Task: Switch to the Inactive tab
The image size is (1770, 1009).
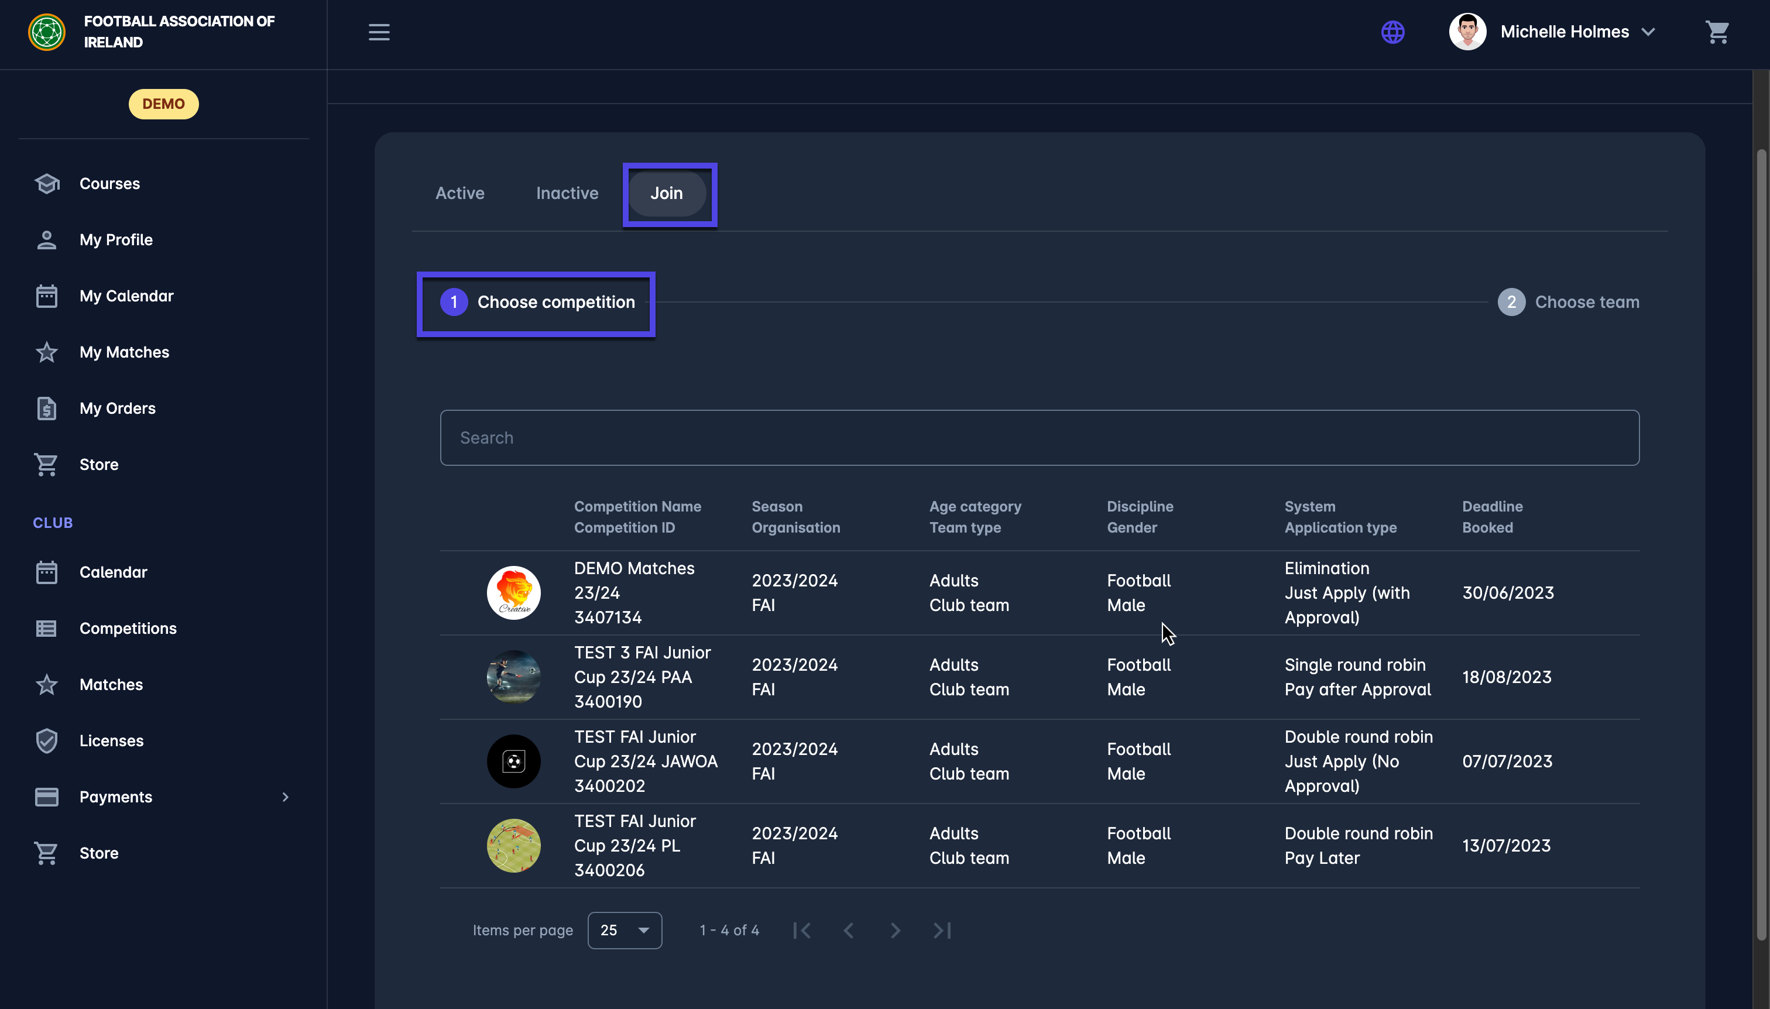Action: coord(566,193)
